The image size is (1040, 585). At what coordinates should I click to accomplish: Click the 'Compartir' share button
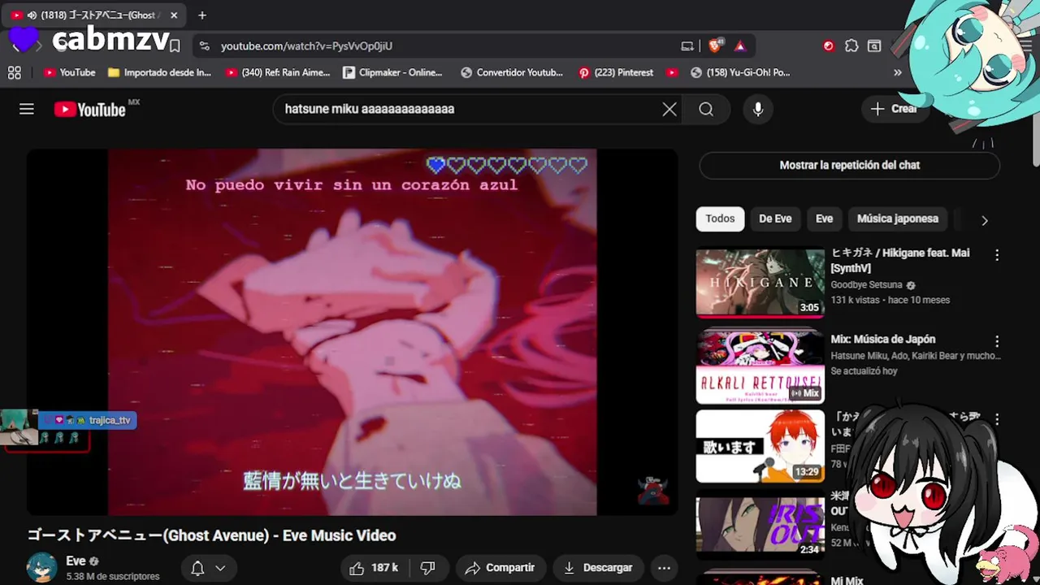click(500, 568)
